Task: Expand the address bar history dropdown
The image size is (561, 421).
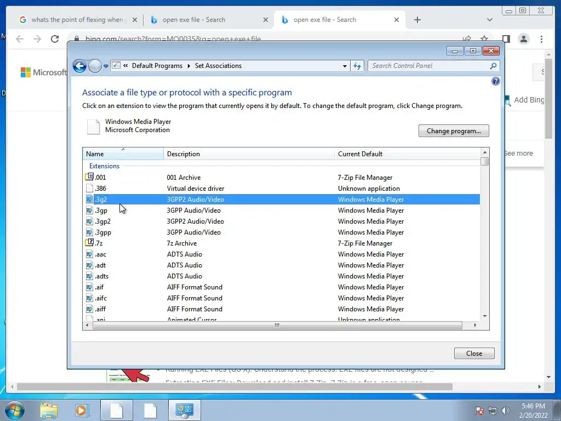Action: pyautogui.click(x=345, y=66)
